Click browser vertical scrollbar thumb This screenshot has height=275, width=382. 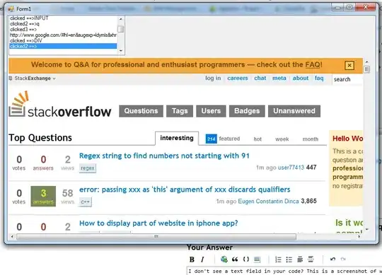point(367,69)
